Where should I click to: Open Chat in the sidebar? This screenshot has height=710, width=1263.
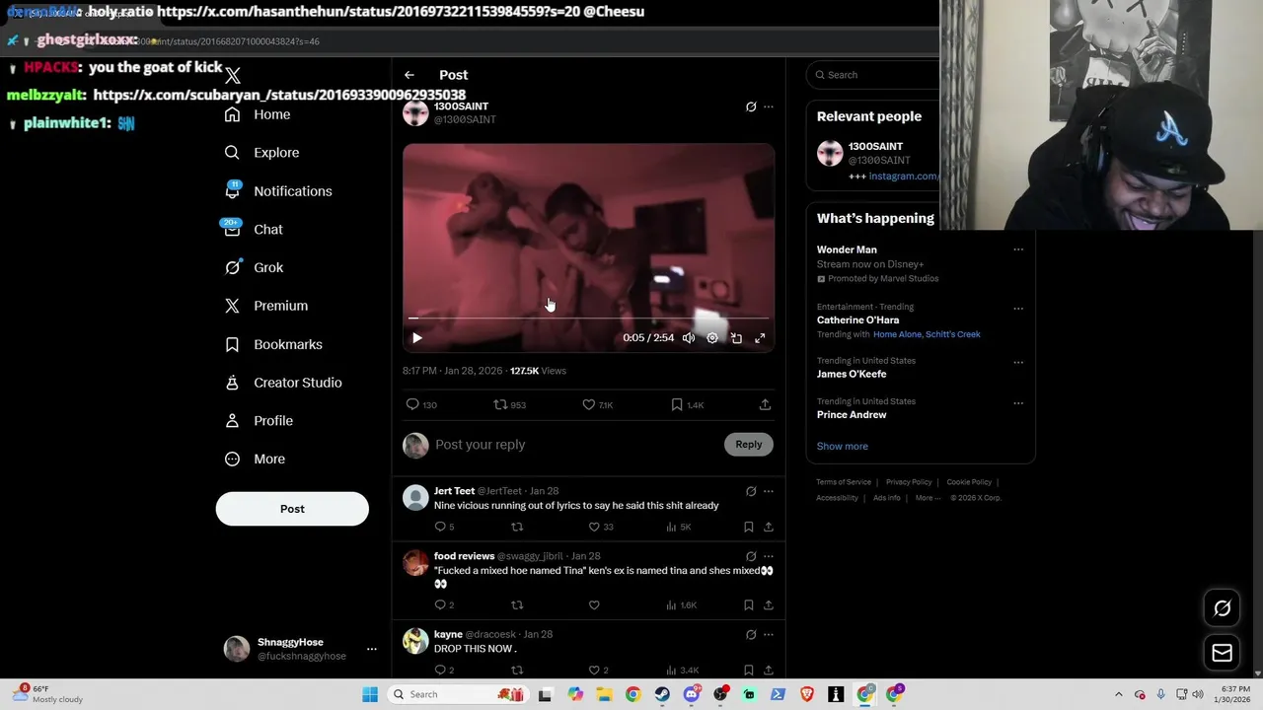tap(254, 230)
